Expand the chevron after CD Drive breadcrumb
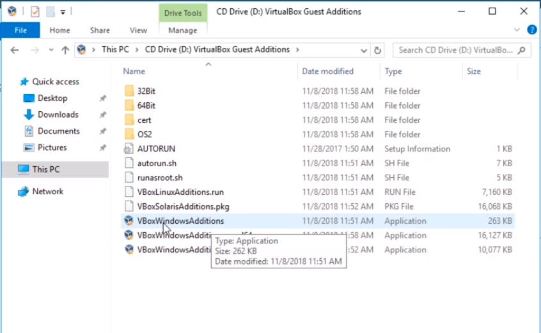541x333 pixels. tap(297, 50)
